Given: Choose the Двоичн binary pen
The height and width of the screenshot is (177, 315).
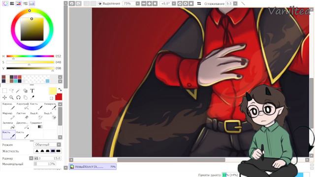Looking at the screenshot, I should click(x=23, y=125).
